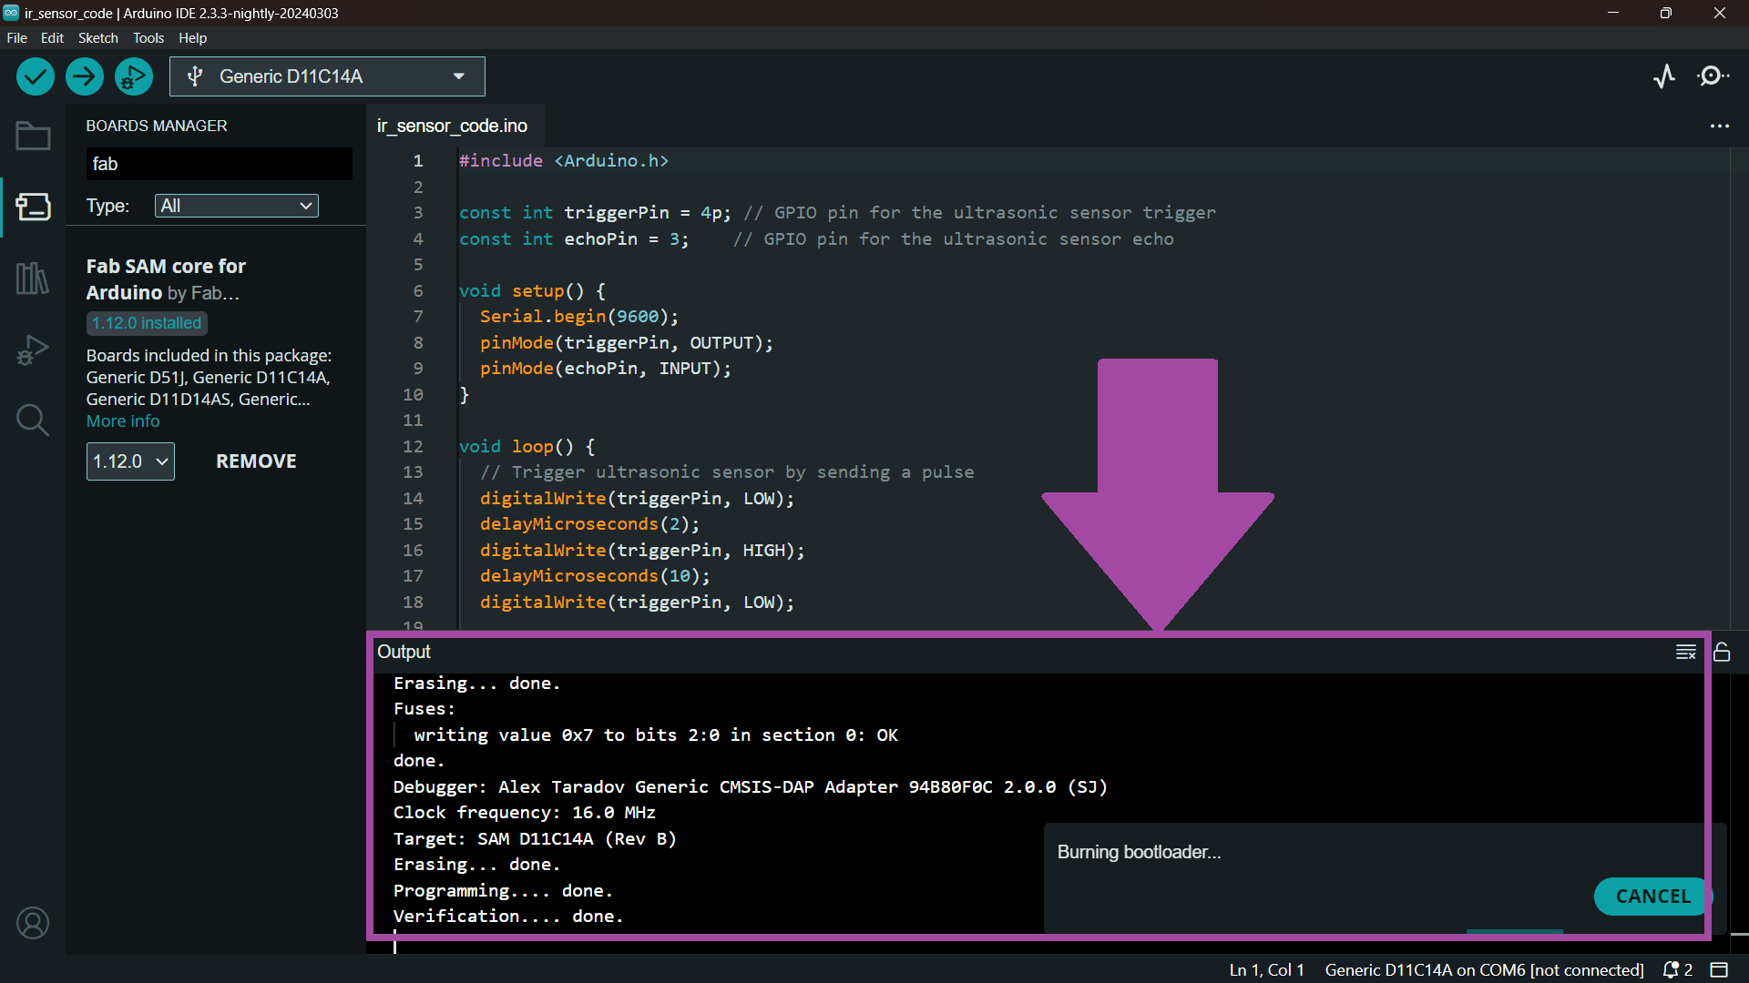This screenshot has width=1749, height=983.
Task: Toggle the output scroll lock icon
Action: (x=1722, y=652)
